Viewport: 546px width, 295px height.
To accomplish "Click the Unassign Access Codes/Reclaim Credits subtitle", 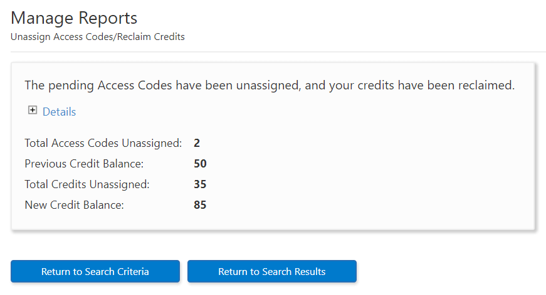I will (98, 37).
